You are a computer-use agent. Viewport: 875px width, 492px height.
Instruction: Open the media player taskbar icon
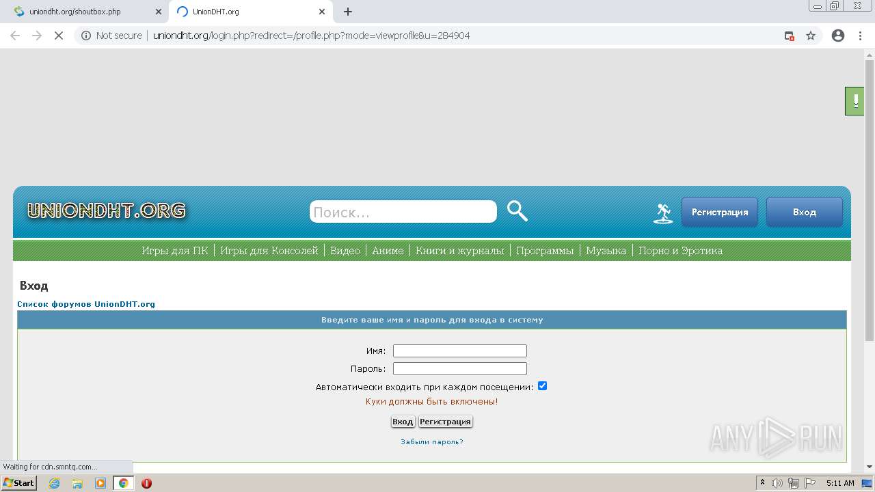(100, 483)
